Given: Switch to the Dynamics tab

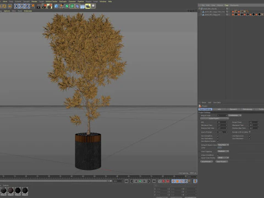Looking at the screenshot, I should tap(233, 109).
